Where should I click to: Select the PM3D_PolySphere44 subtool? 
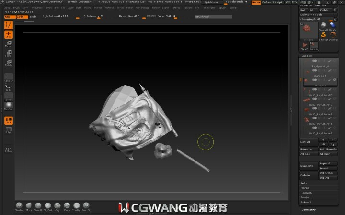coord(320,121)
